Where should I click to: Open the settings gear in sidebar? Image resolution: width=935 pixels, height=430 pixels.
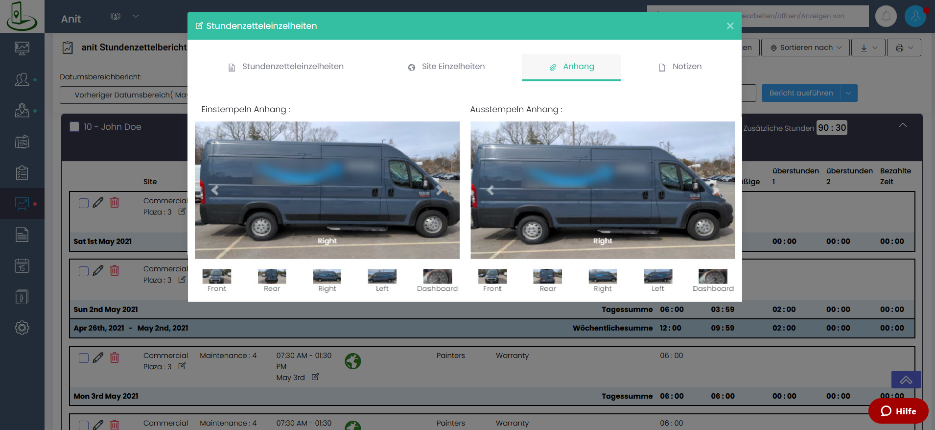point(22,328)
